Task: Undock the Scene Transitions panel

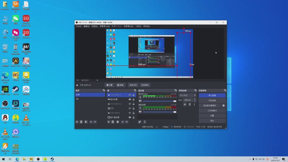Action: click(195, 90)
